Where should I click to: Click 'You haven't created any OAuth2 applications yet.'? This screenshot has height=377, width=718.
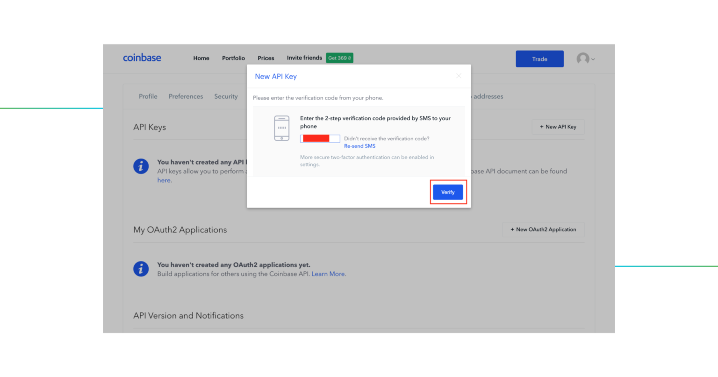[x=234, y=265]
